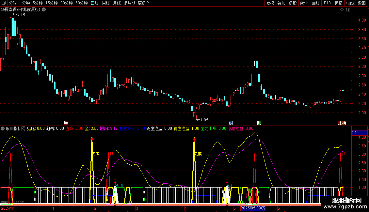
Task: Expand the 华夏幸福 chart title dropdown
Action: coord(44,9)
